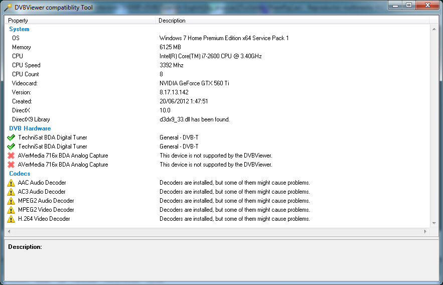The width and height of the screenshot is (443, 285).
Task: Click the value 6125 MB
Action: [171, 47]
